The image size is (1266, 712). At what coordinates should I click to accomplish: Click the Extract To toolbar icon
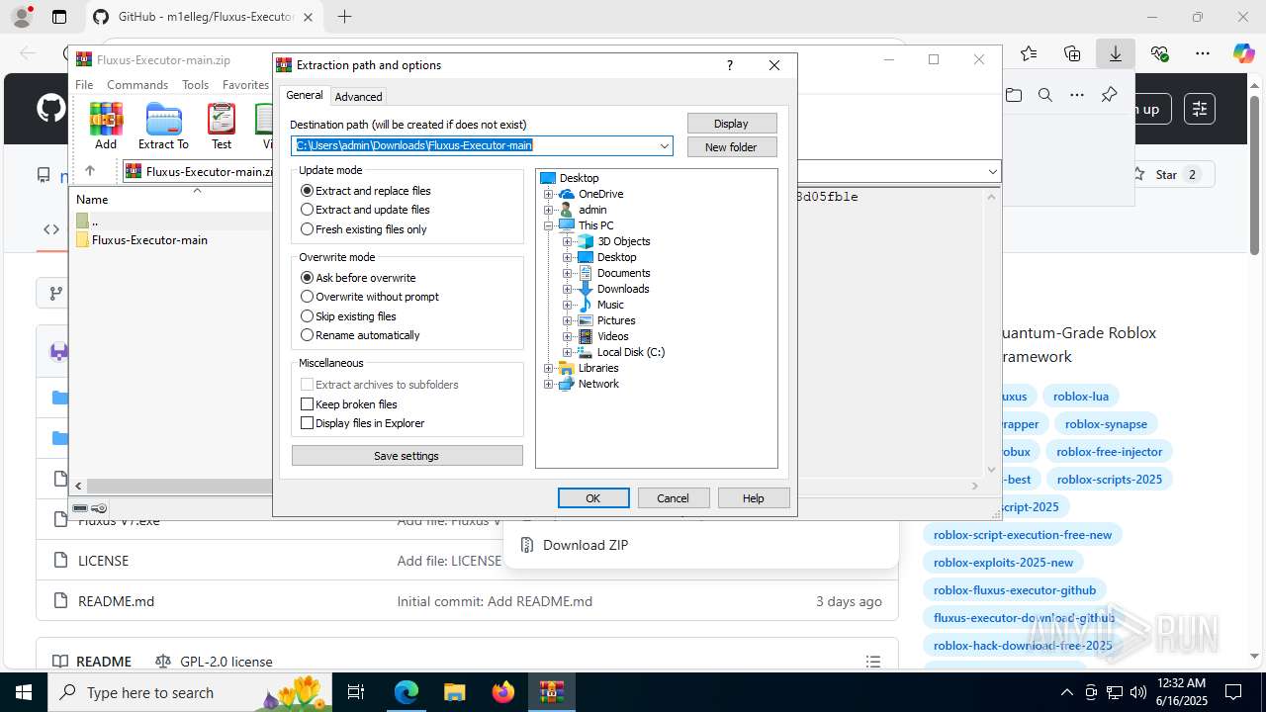pos(163,126)
